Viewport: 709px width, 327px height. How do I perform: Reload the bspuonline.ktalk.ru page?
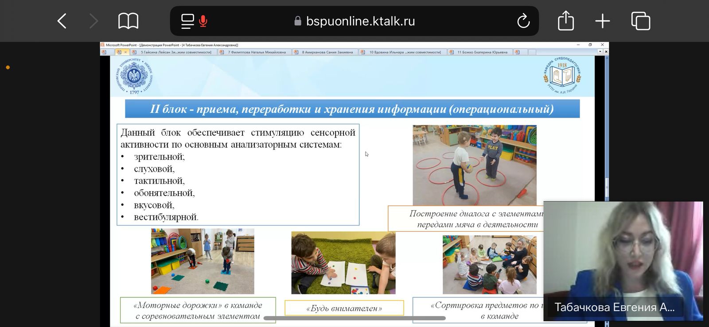[523, 21]
